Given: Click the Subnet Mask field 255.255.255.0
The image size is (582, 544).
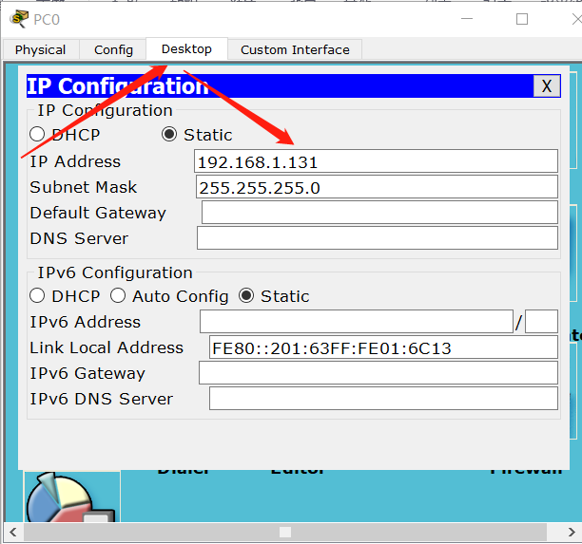Looking at the screenshot, I should [x=377, y=187].
